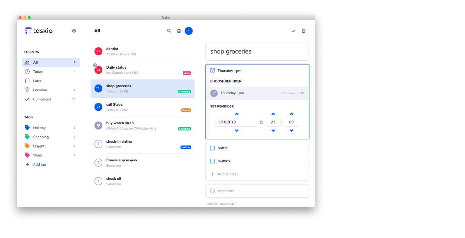465x238 pixels.
Task: Click the 52m badge on shop groceries
Action: 98,88
